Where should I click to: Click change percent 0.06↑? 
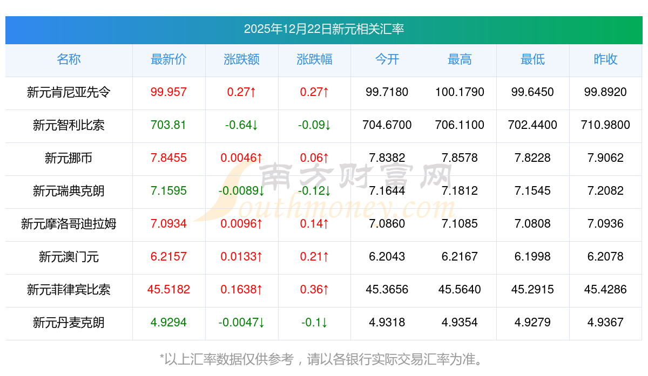click(x=314, y=158)
